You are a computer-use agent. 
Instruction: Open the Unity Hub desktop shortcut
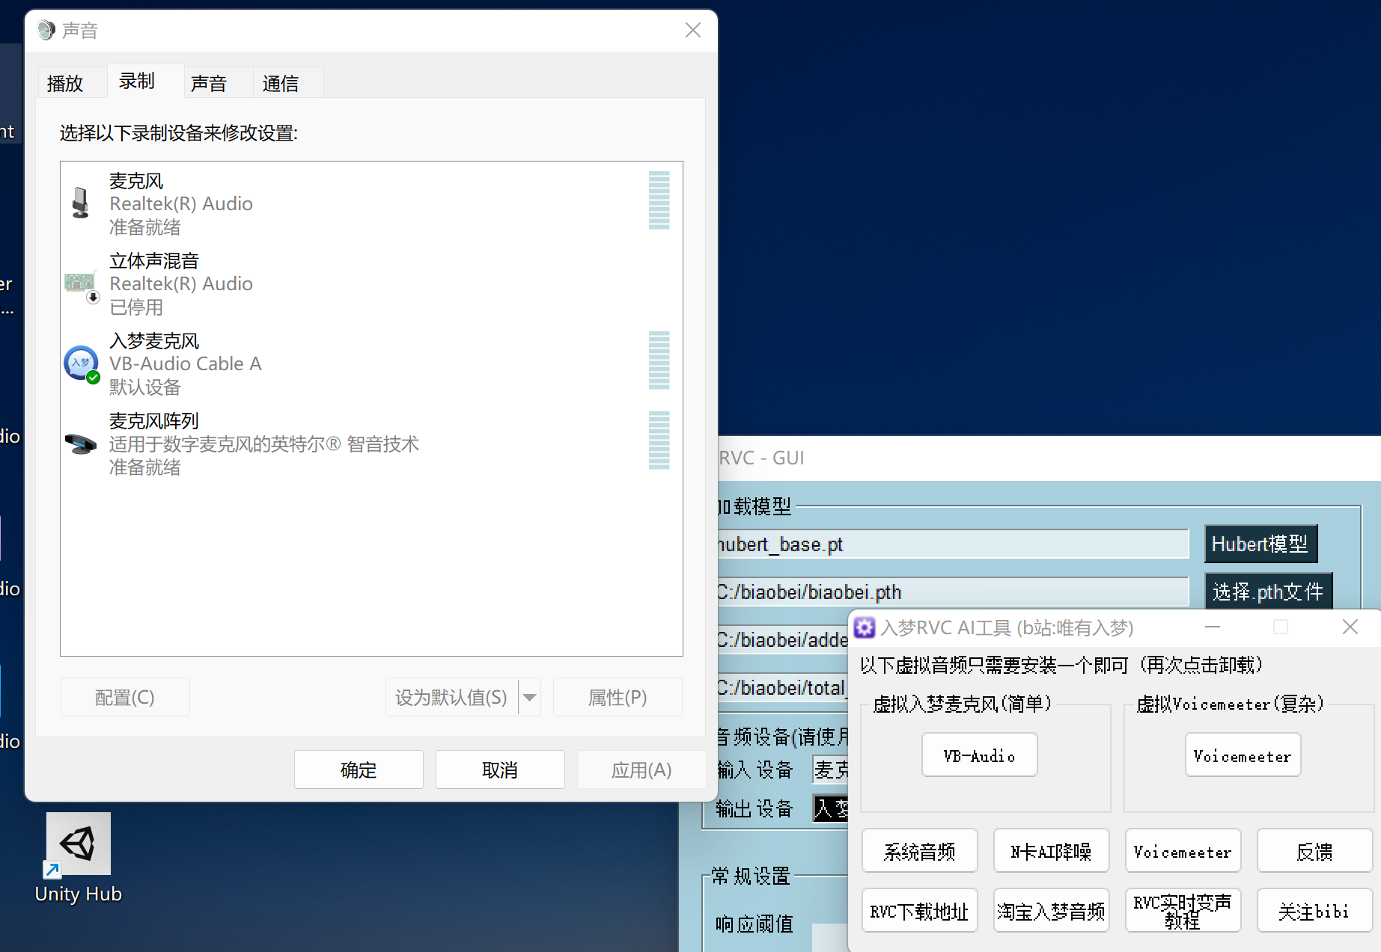pos(78,859)
